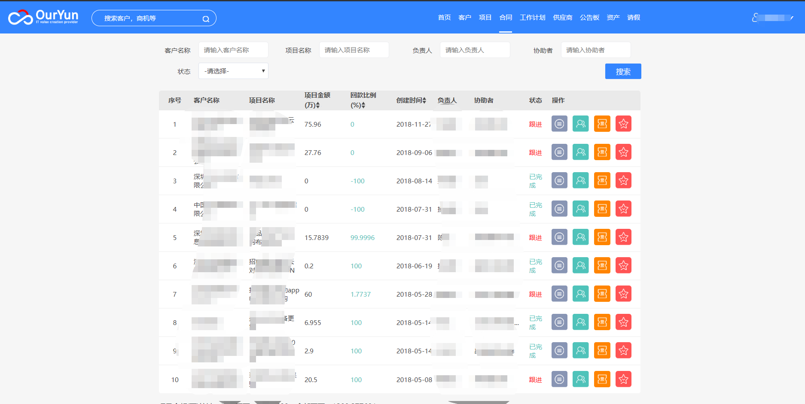The height and width of the screenshot is (404, 805).
Task: Click star icon in row 3
Action: pos(624,180)
